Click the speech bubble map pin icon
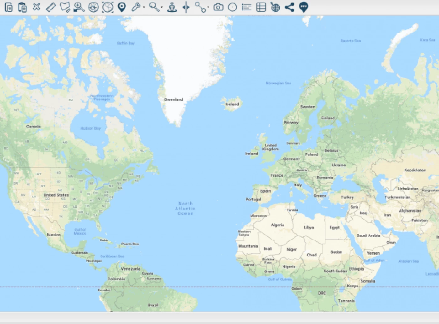This screenshot has height=324, width=439. click(304, 7)
